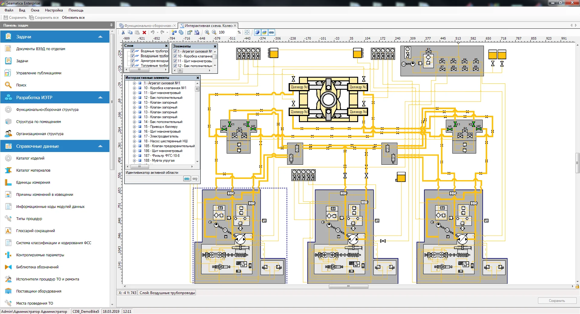This screenshot has width=580, height=314.
Task: Click the red X delete icon
Action: (x=144, y=32)
